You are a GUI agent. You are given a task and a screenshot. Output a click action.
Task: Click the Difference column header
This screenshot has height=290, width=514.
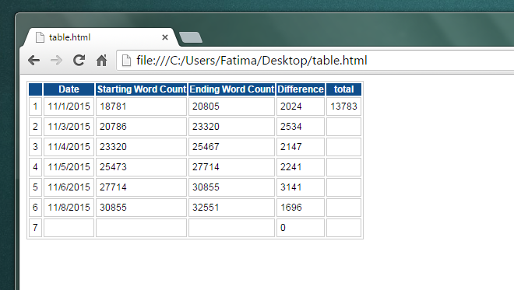(x=301, y=89)
